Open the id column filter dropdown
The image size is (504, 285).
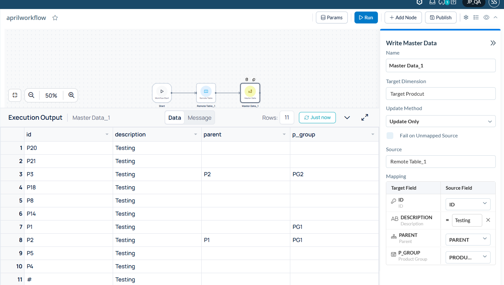click(107, 134)
